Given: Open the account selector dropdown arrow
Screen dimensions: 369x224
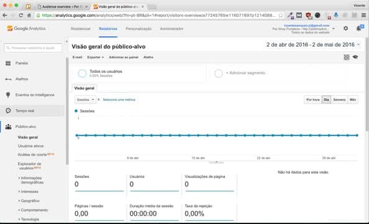Looking at the screenshot, I should coord(333,29).
